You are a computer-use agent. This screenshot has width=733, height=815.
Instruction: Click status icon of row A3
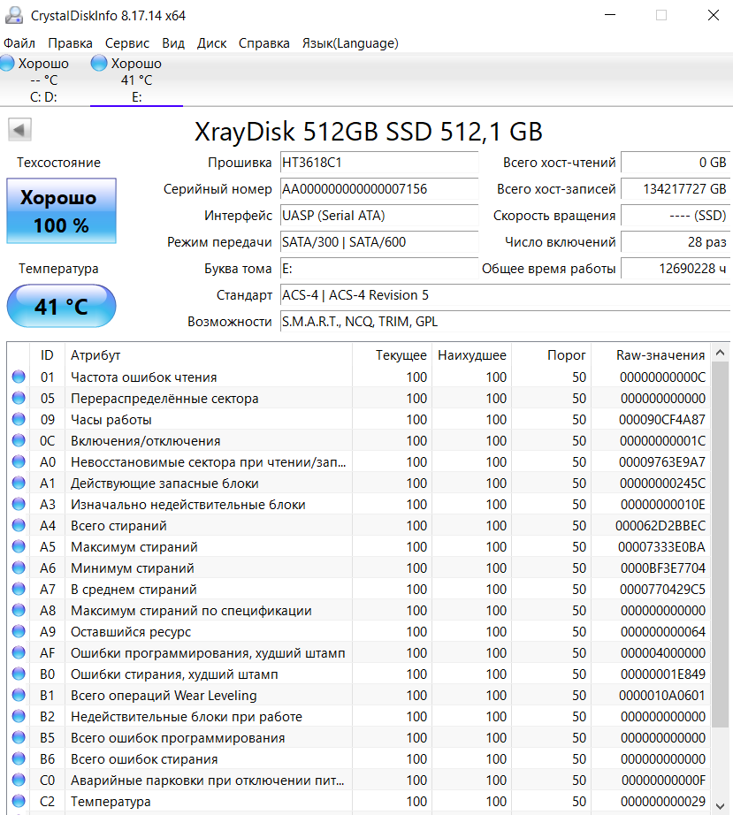[x=19, y=504]
